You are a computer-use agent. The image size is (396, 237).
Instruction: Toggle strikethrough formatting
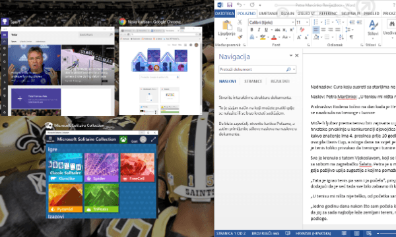(277, 30)
